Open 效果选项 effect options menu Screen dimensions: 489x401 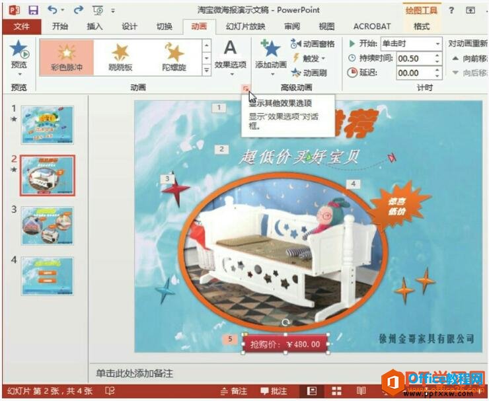230,57
